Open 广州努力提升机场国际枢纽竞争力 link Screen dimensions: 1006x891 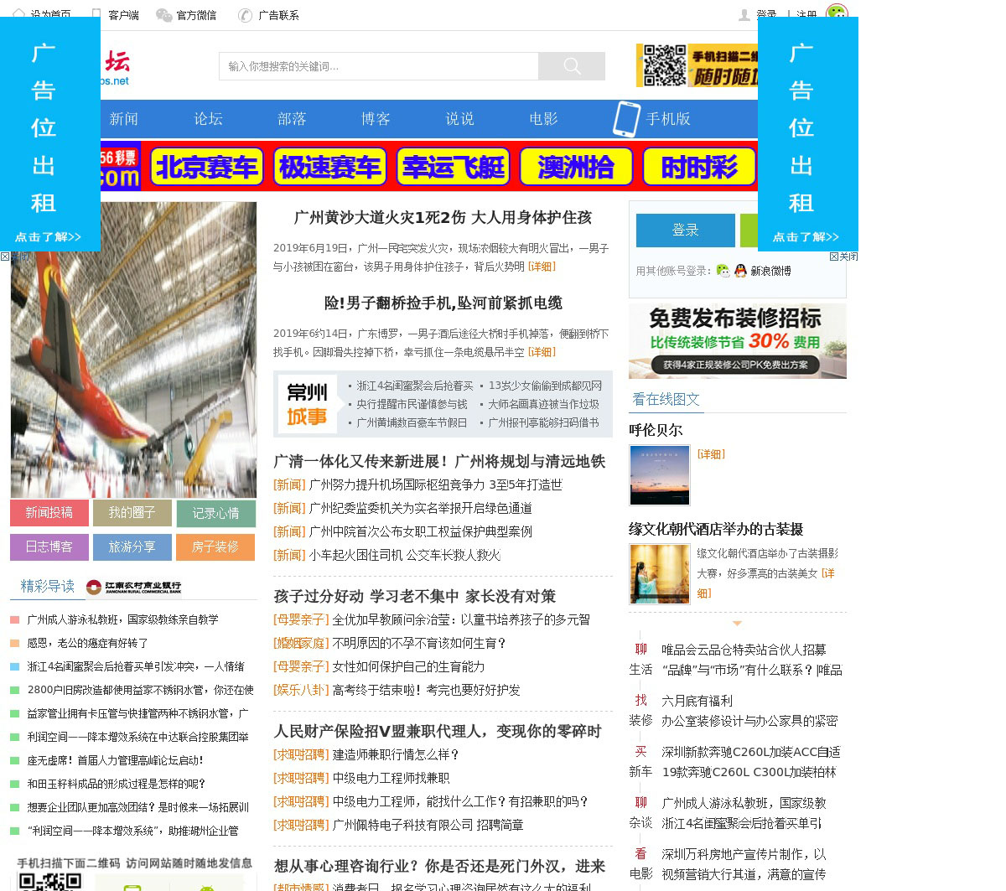pyautogui.click(x=436, y=485)
